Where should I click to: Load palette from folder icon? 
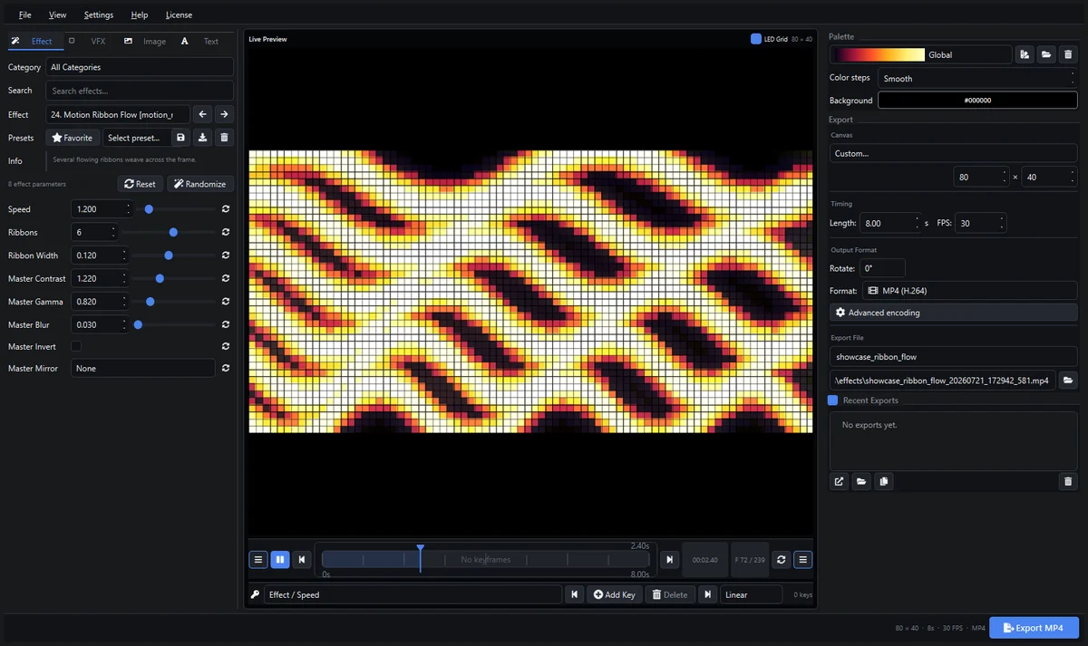coord(1046,54)
